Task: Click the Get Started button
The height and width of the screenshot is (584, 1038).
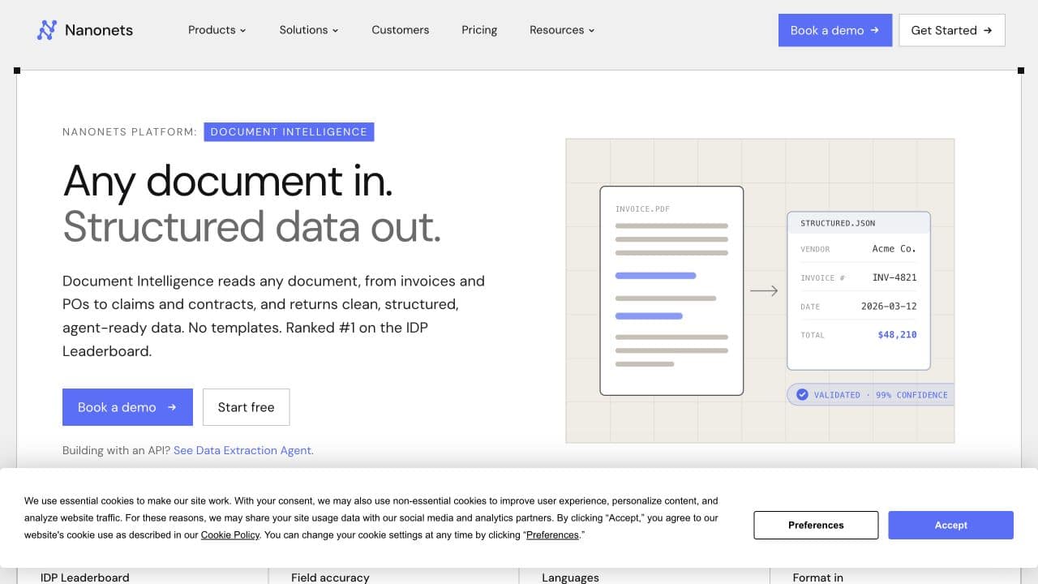Action: [x=952, y=30]
